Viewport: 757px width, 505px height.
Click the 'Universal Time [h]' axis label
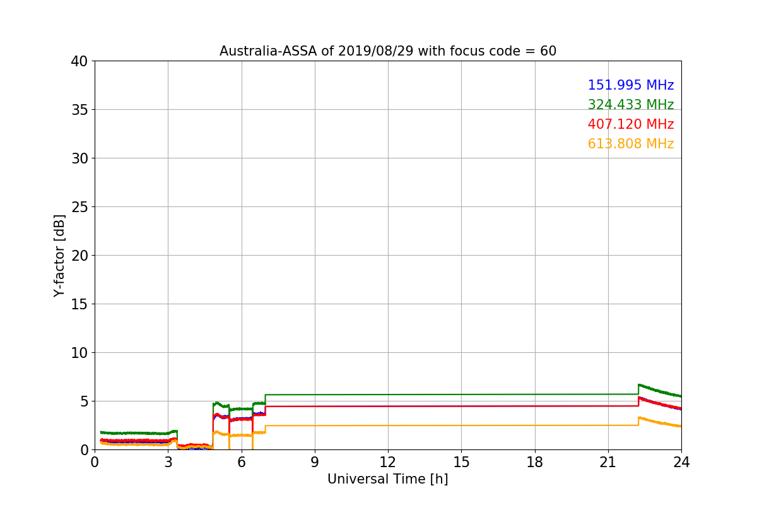(387, 479)
